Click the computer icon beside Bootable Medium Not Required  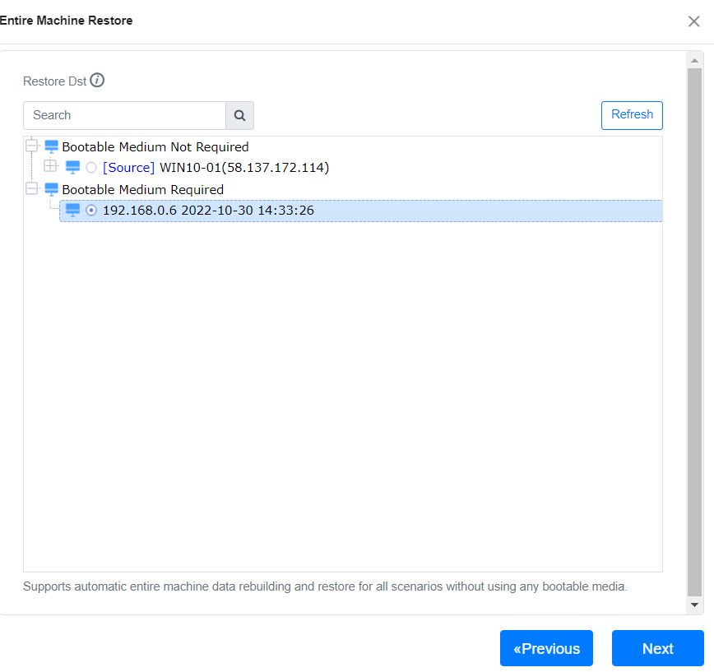pos(51,146)
